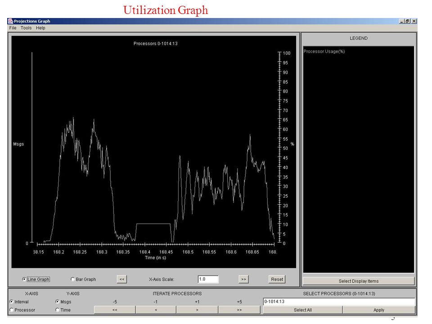The image size is (432, 324).
Task: Click the 100 percent axis label
Action: [x=287, y=53]
